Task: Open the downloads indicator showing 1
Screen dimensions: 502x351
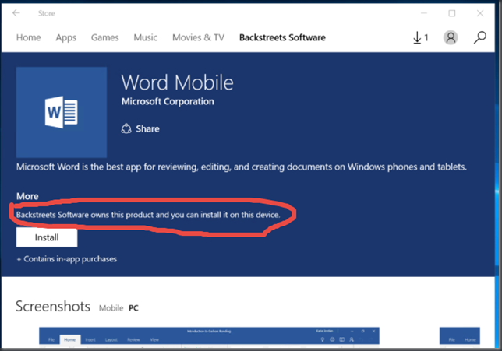Action: tap(420, 37)
